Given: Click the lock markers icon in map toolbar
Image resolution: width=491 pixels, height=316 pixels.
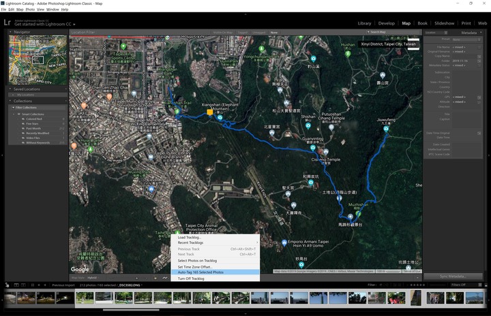Looking at the screenshot, I should 155,277.
